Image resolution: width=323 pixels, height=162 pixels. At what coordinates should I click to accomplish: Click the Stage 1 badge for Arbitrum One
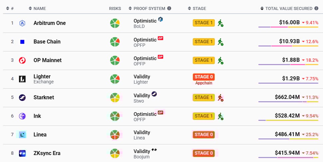click(x=204, y=23)
